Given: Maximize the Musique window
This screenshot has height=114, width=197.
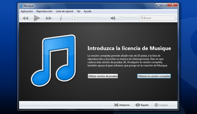Looking at the screenshot, I should (165, 5).
